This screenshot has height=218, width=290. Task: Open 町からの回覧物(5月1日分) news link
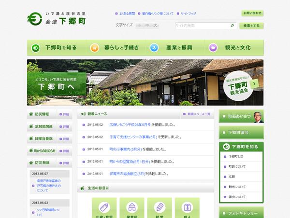pos(130,162)
